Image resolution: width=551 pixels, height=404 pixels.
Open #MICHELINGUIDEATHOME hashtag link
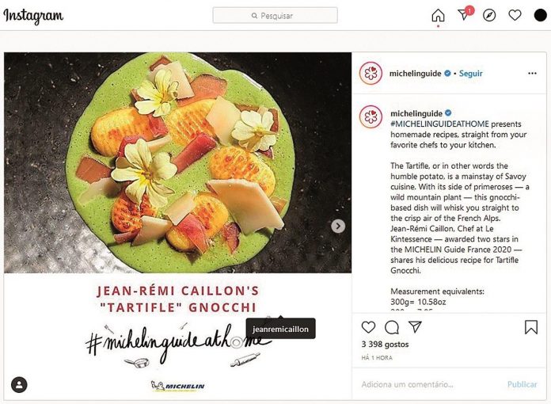[x=439, y=124]
